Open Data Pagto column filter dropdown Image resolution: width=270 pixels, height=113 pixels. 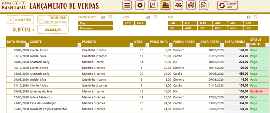click(222, 45)
